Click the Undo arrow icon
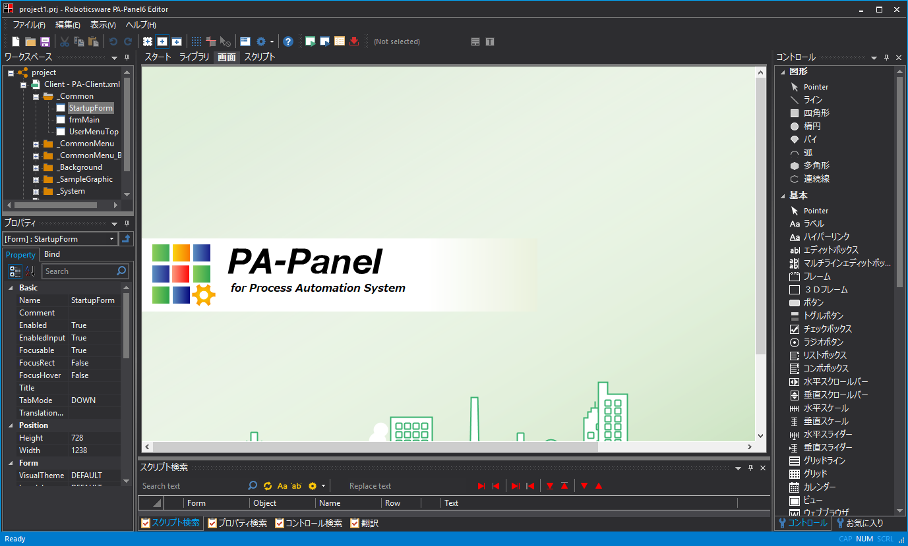The width and height of the screenshot is (908, 546). click(x=113, y=41)
